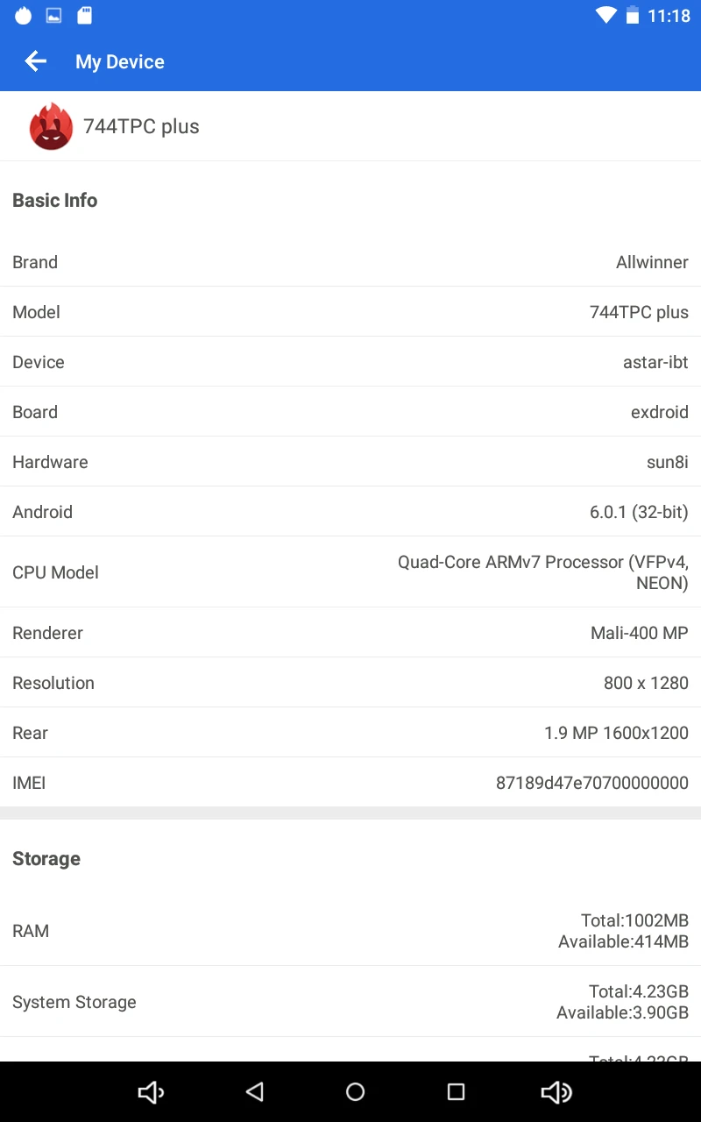This screenshot has width=701, height=1122.
Task: Select the IMEI number row
Action: [x=350, y=783]
